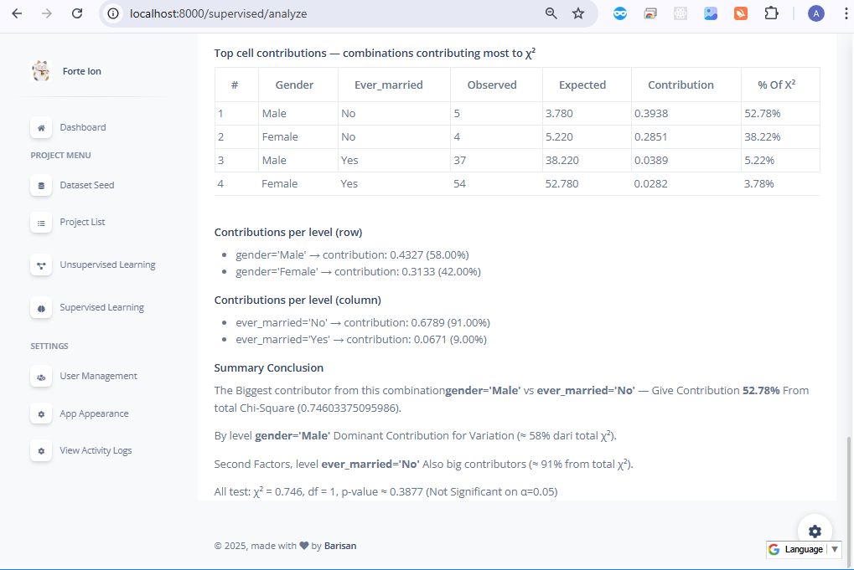Open the orange extension icon
The height and width of the screenshot is (570, 854).
741,13
